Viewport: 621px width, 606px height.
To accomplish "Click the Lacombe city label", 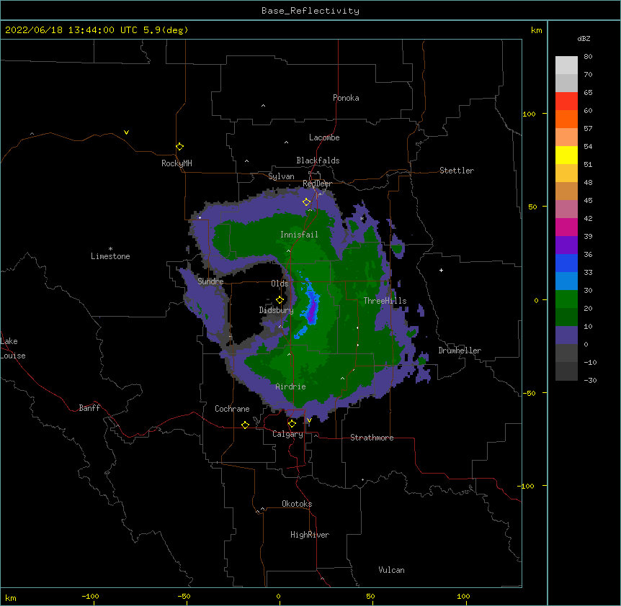I will click(x=324, y=137).
